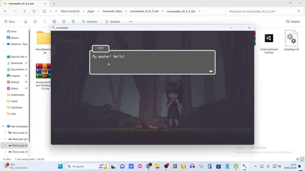
Task: Open Área de Trabalho quick access folder
Action: tap(16, 57)
